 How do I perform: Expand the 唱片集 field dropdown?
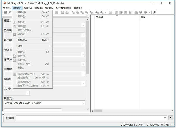[x=83, y=45]
